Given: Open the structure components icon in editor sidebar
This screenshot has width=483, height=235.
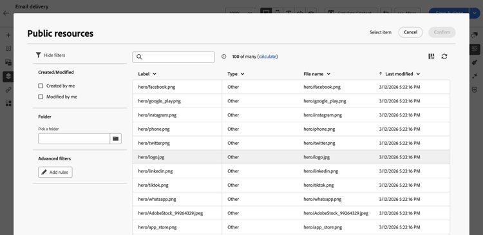Looking at the screenshot, I should pyautogui.click(x=8, y=49).
